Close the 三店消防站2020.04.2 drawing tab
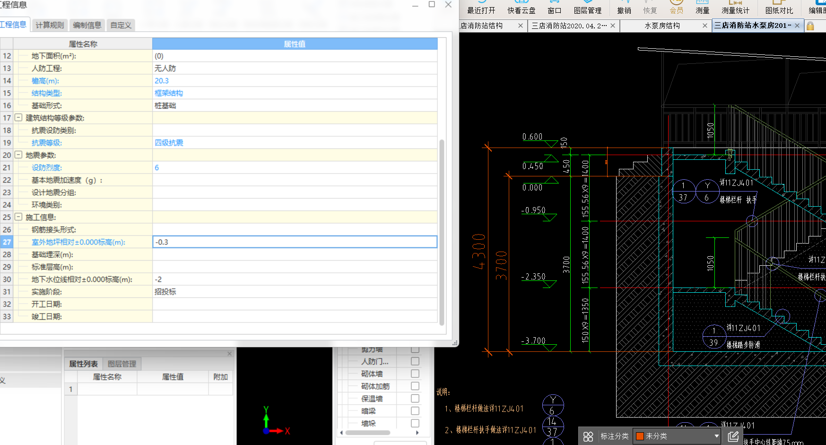The width and height of the screenshot is (826, 445). pos(613,26)
